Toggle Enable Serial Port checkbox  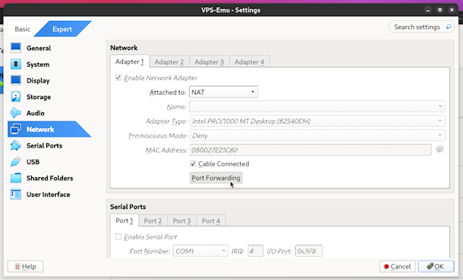point(118,237)
